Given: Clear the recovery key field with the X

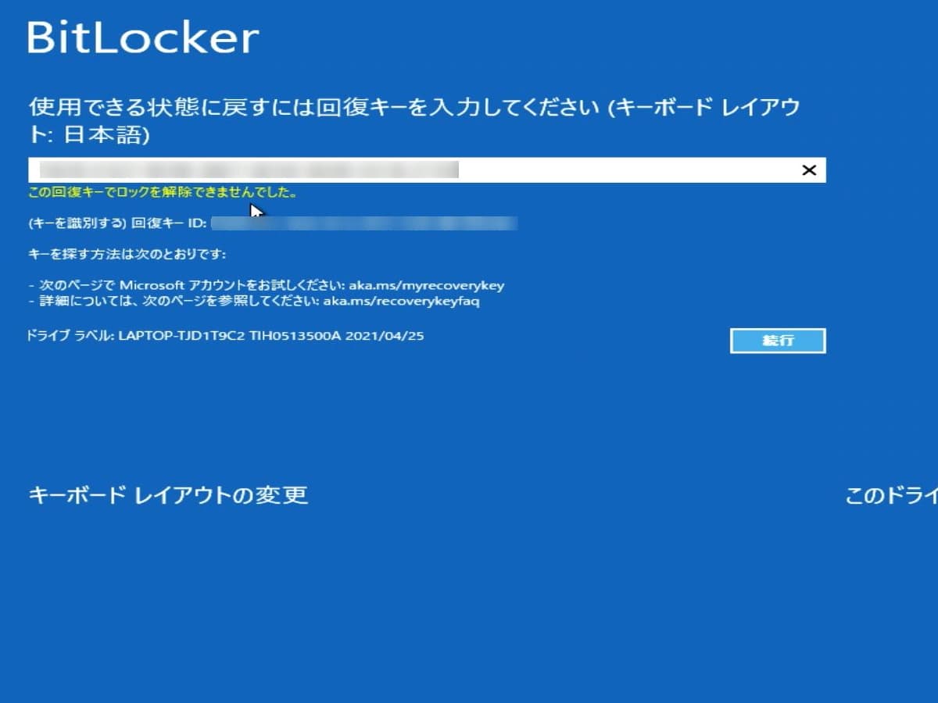Looking at the screenshot, I should 809,170.
